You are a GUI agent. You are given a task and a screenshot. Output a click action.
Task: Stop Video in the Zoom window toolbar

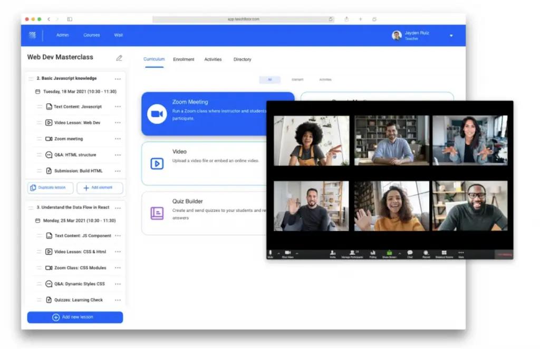pos(287,254)
